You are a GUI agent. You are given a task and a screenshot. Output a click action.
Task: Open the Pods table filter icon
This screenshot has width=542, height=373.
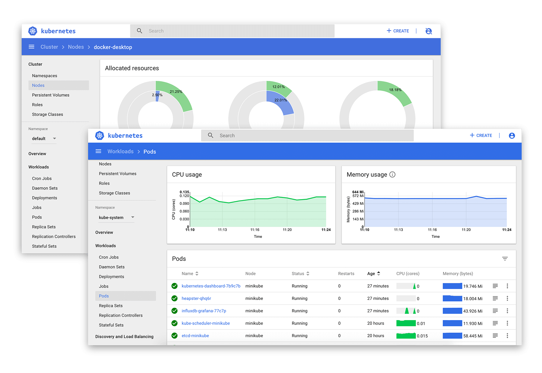click(x=505, y=259)
